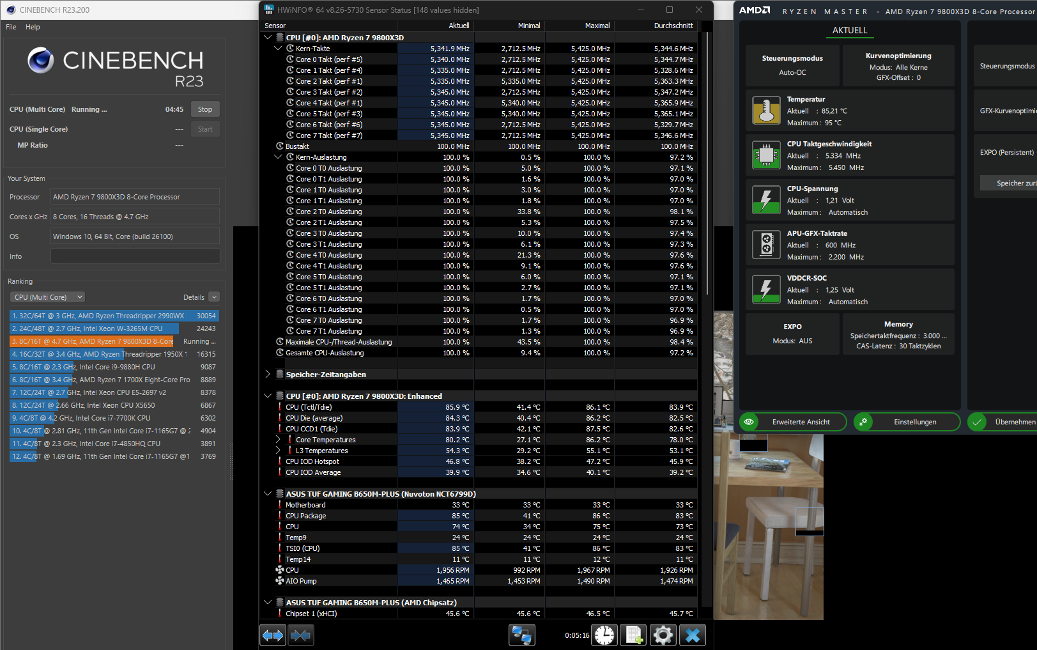Click the expand columns double-arrow icon in HWiNFO
This screenshot has height=650, width=1037.
click(x=273, y=635)
